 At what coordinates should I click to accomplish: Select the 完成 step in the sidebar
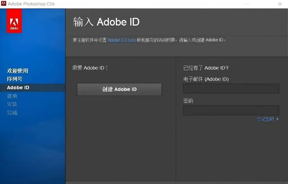coord(12,113)
